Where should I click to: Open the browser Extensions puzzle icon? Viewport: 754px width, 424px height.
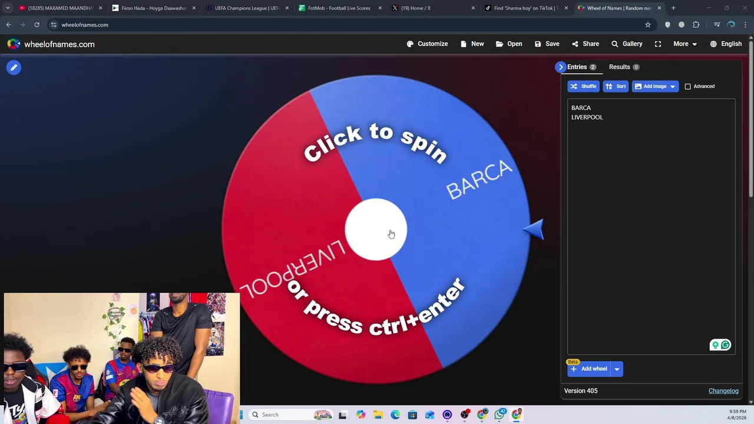pyautogui.click(x=696, y=25)
